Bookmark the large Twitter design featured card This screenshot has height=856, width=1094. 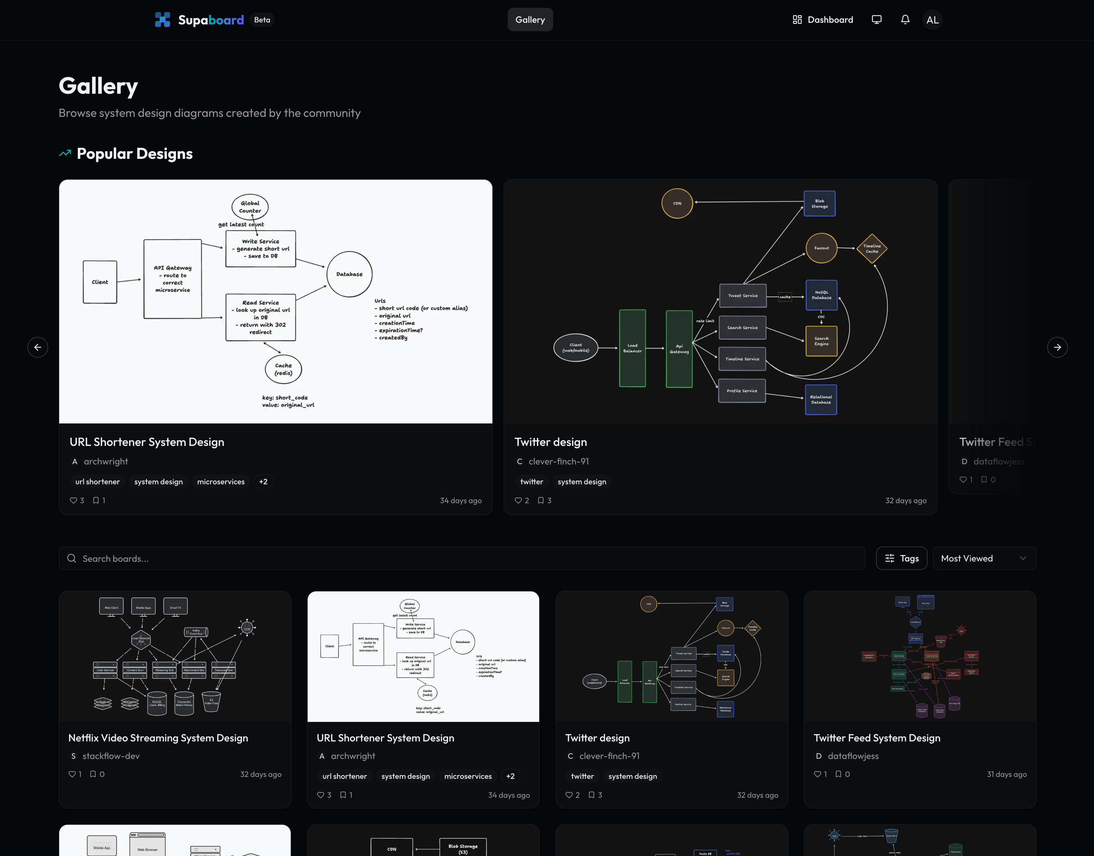(540, 501)
